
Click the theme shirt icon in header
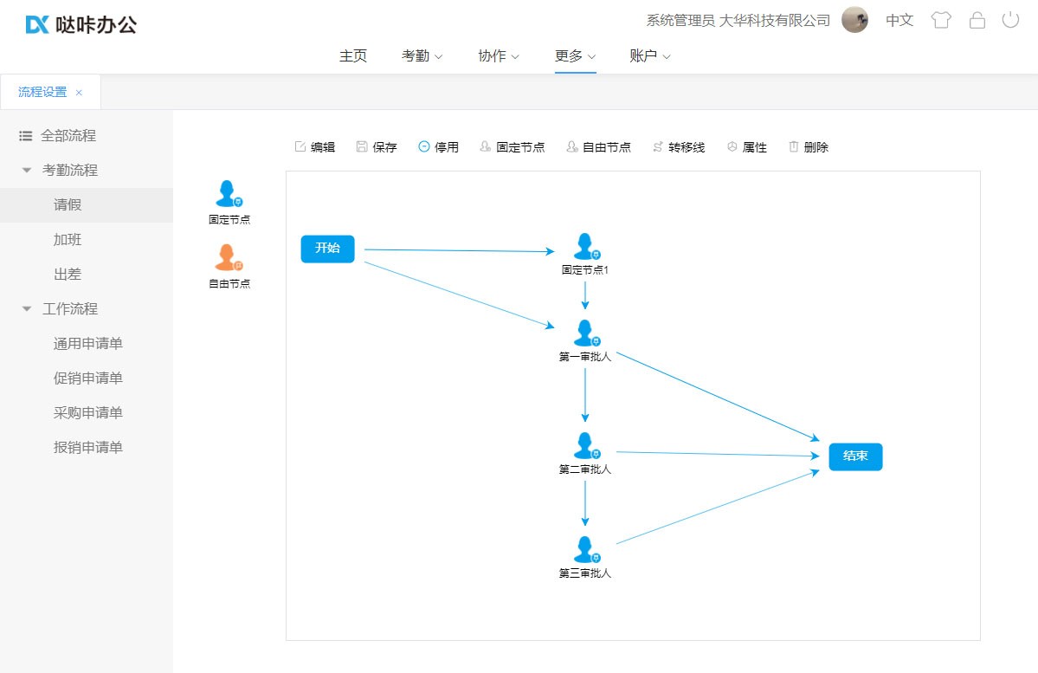(941, 20)
